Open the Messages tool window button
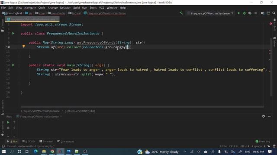Image resolution: width=277 pixels, height=155 pixels. tap(65, 141)
